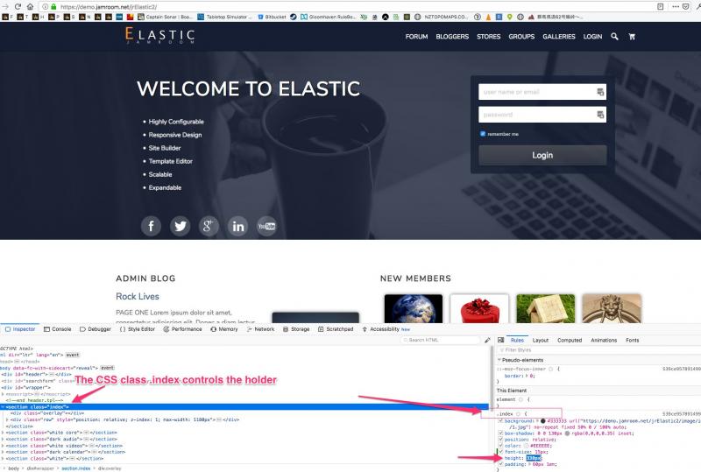701x472 pixels.
Task: Open the Storage devtools tab
Action: [x=296, y=329]
